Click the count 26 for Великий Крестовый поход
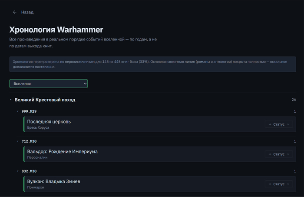304x197 pixels. 294,100
